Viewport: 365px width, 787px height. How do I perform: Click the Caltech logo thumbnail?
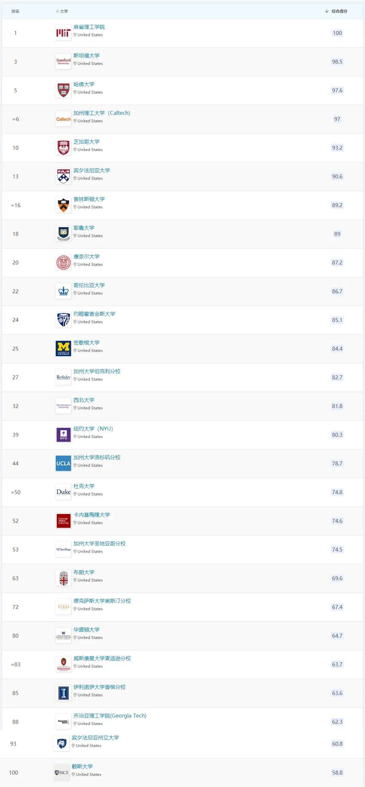63,119
